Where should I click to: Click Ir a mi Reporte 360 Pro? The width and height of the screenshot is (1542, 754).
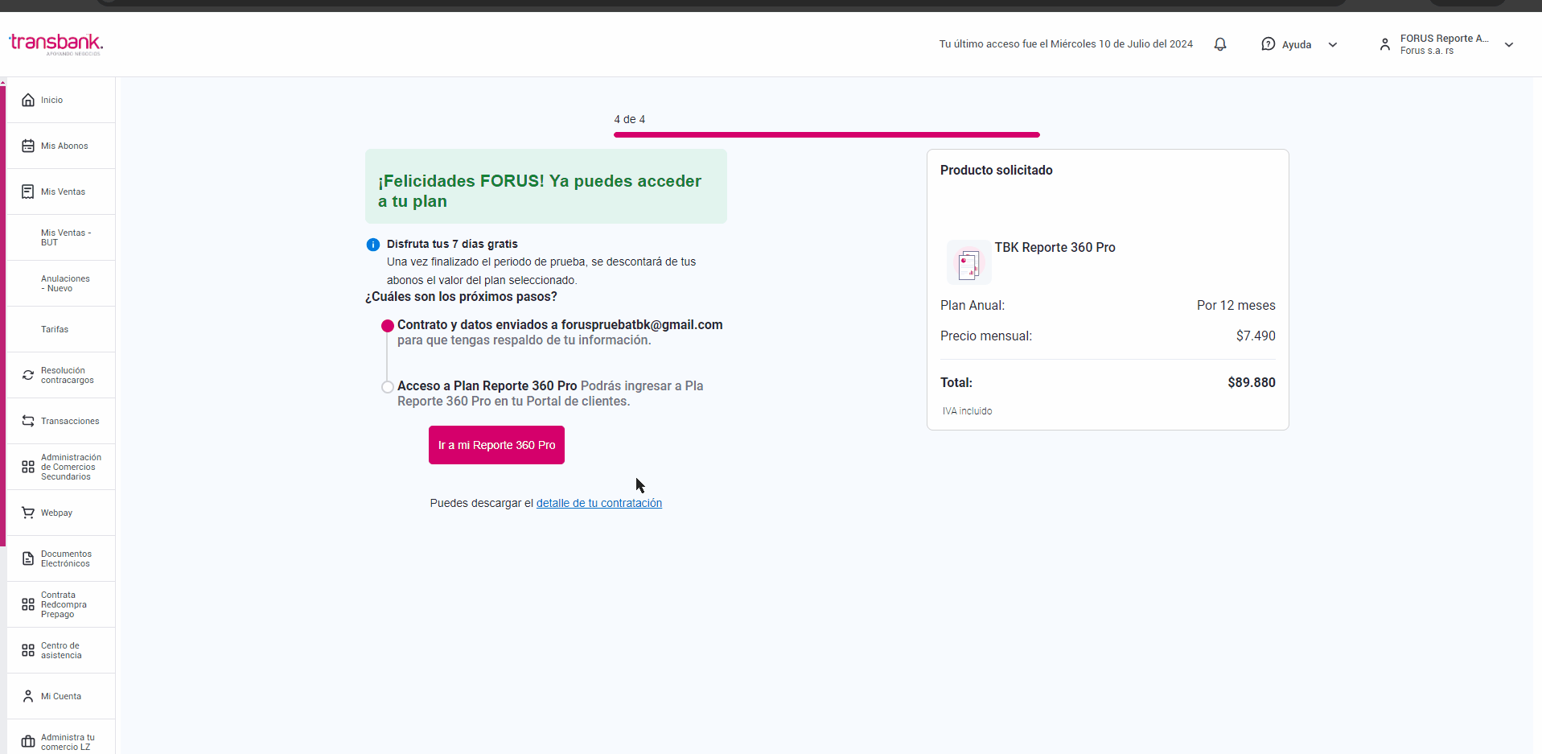[x=496, y=445]
